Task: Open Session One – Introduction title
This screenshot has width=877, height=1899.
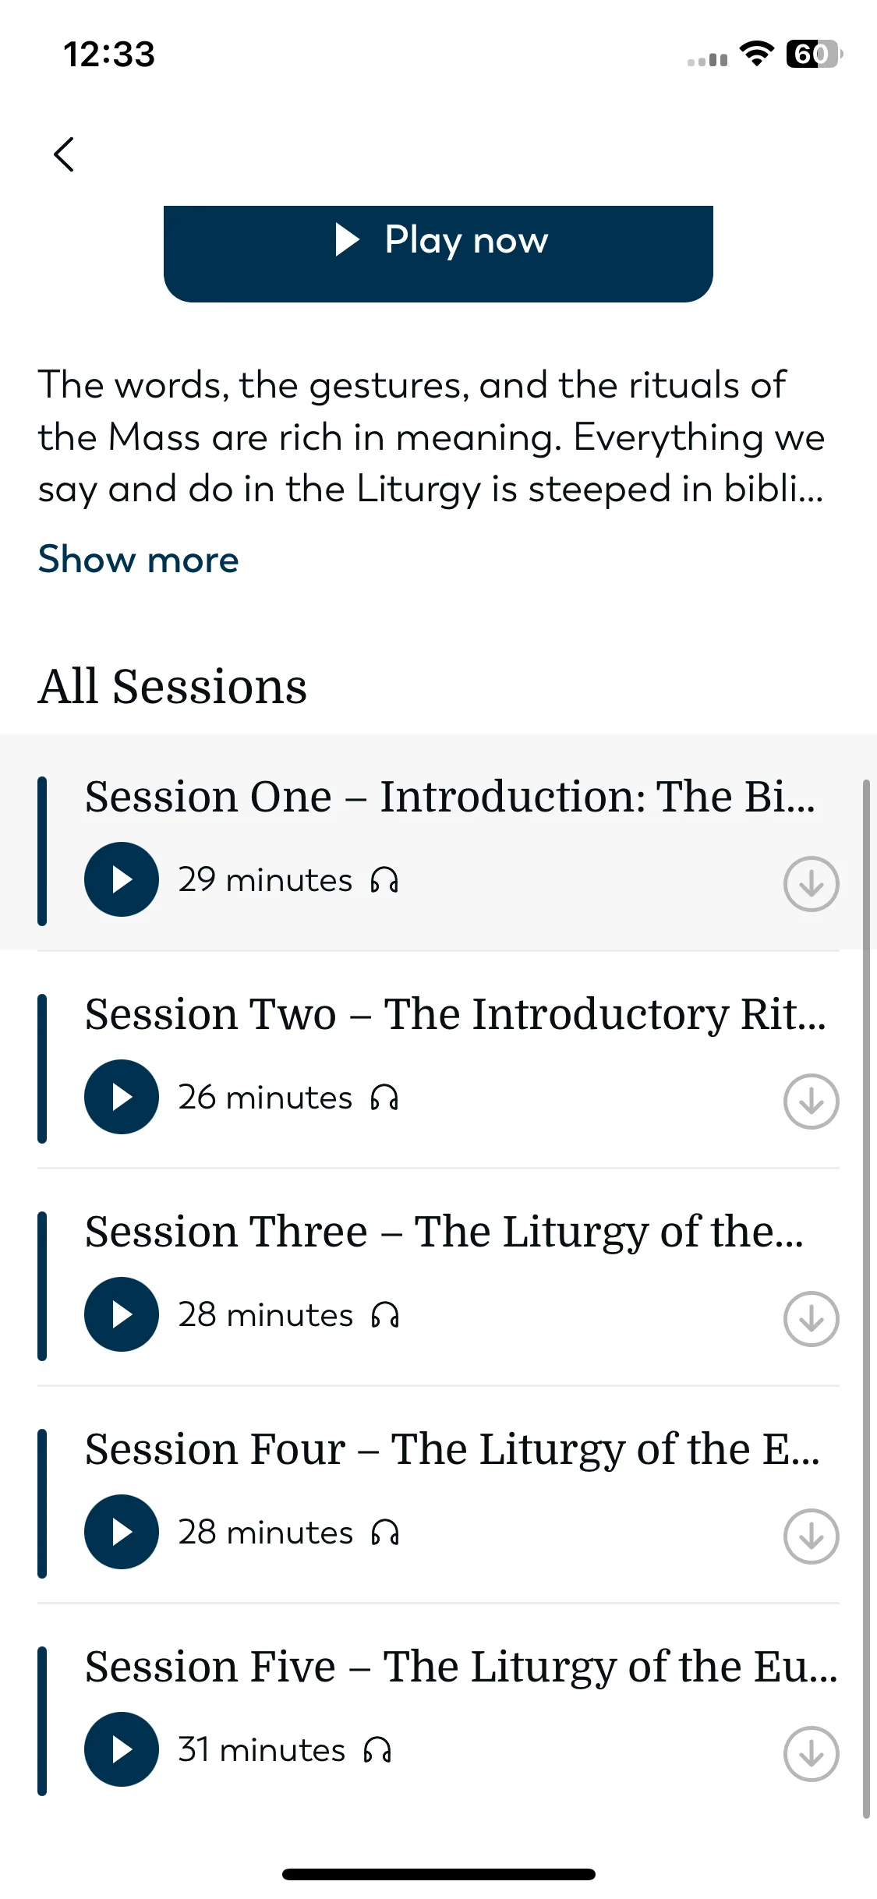Action: click(450, 797)
